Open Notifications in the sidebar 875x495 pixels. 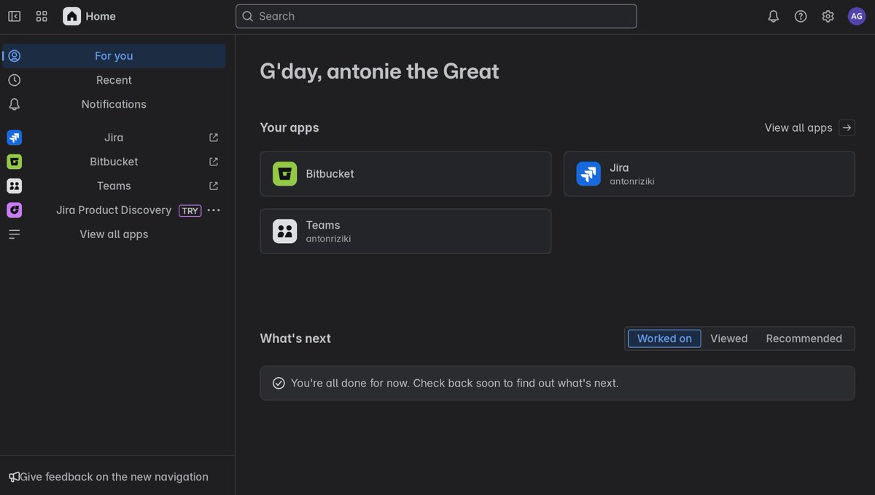[114, 104]
